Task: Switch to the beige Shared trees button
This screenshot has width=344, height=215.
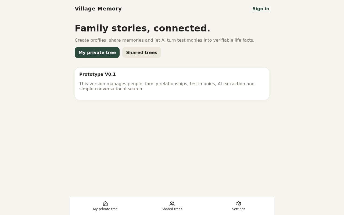Action: [x=142, y=52]
